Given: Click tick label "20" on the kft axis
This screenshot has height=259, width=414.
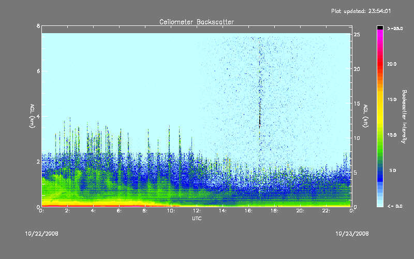Looking at the screenshot, I should 357,69.
